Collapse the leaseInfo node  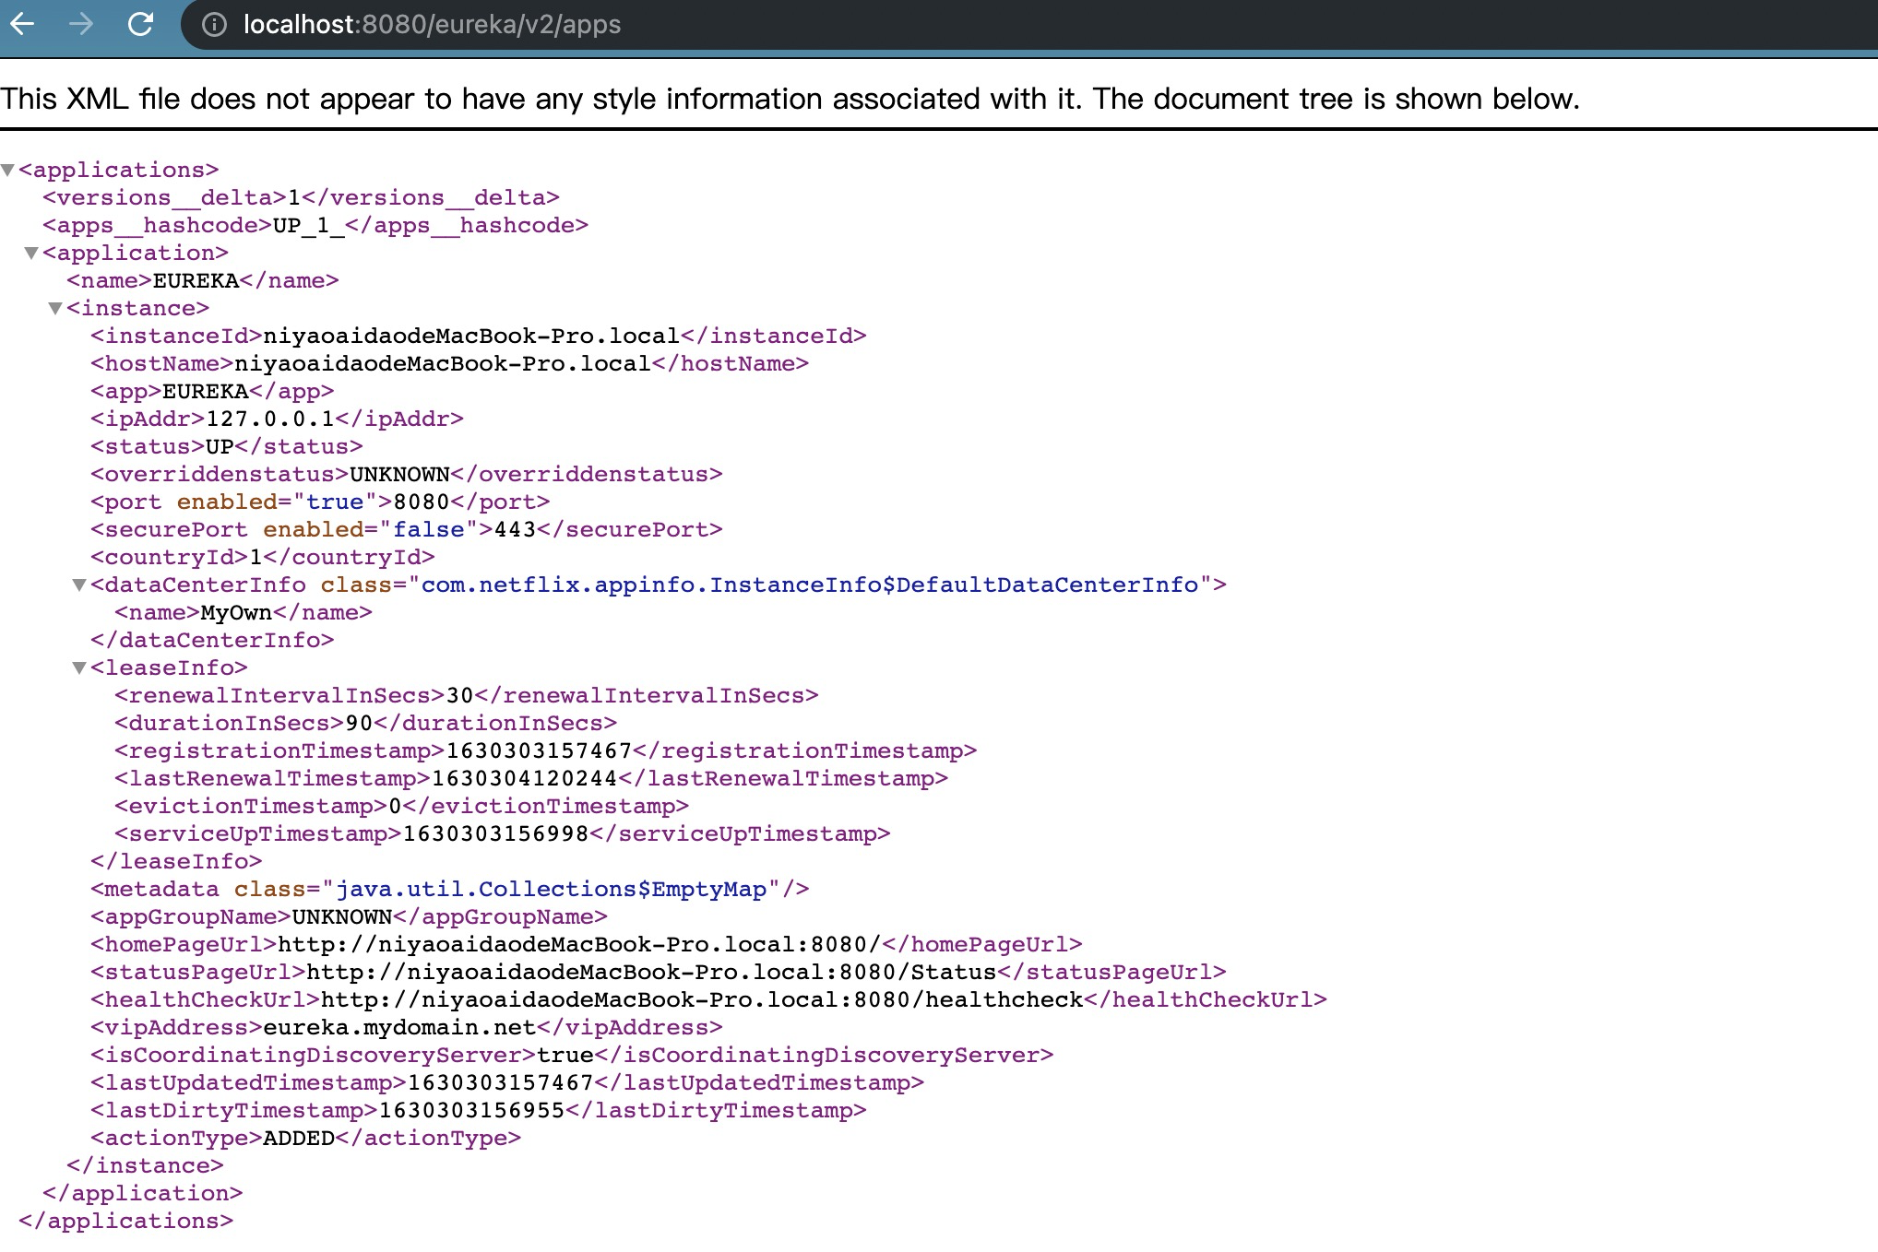click(x=79, y=668)
